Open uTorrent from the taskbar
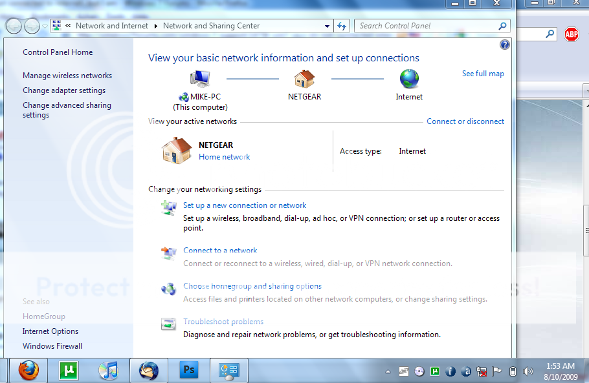The image size is (589, 383). coord(69,370)
